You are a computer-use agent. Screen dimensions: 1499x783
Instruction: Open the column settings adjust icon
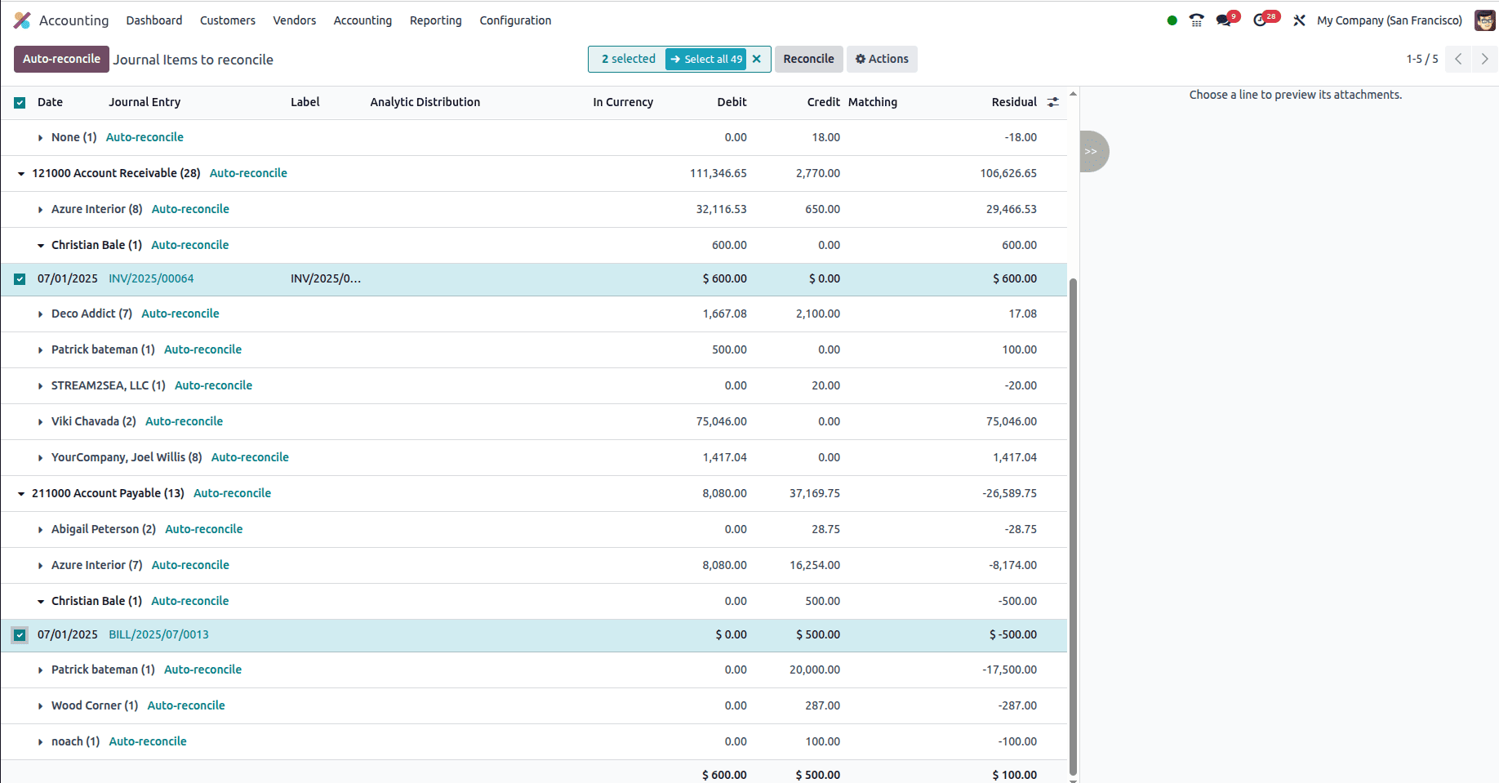point(1053,102)
